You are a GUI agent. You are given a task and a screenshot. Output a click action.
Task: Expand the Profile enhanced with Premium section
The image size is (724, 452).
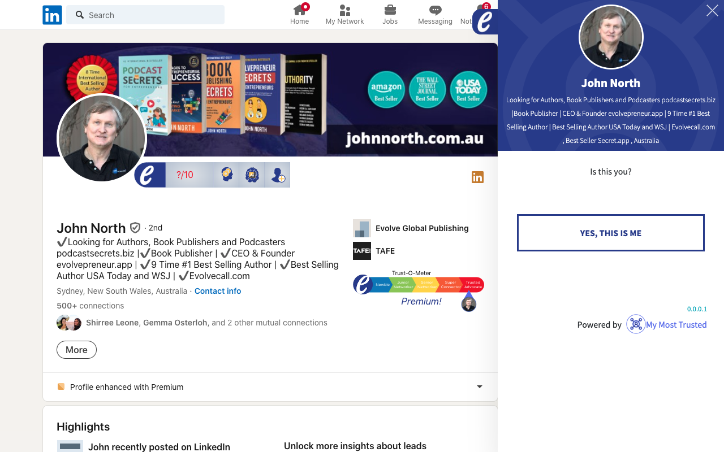tap(480, 387)
